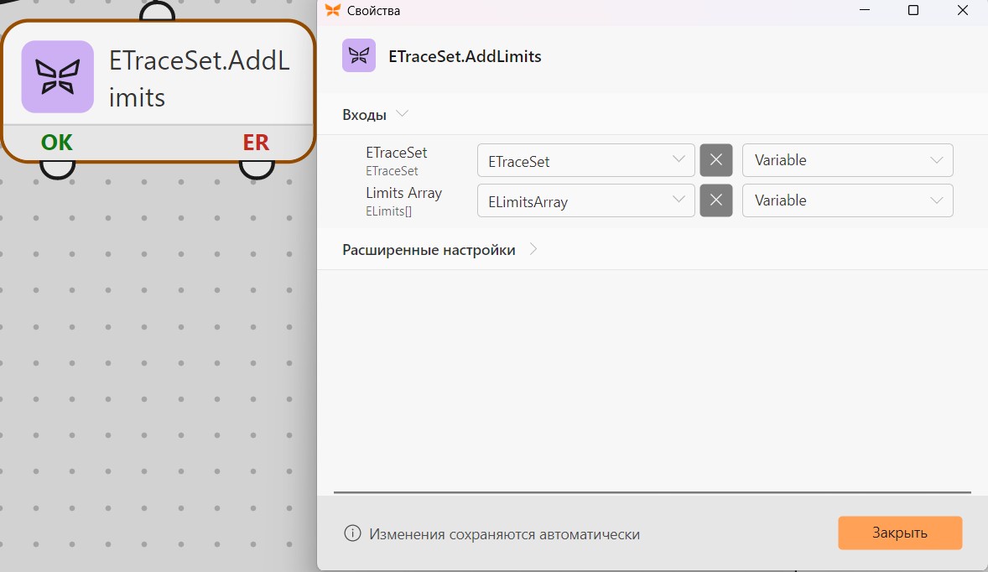This screenshot has width=988, height=572.
Task: Open the Variable type dropdown for the ETraceSet row
Action: pos(847,160)
